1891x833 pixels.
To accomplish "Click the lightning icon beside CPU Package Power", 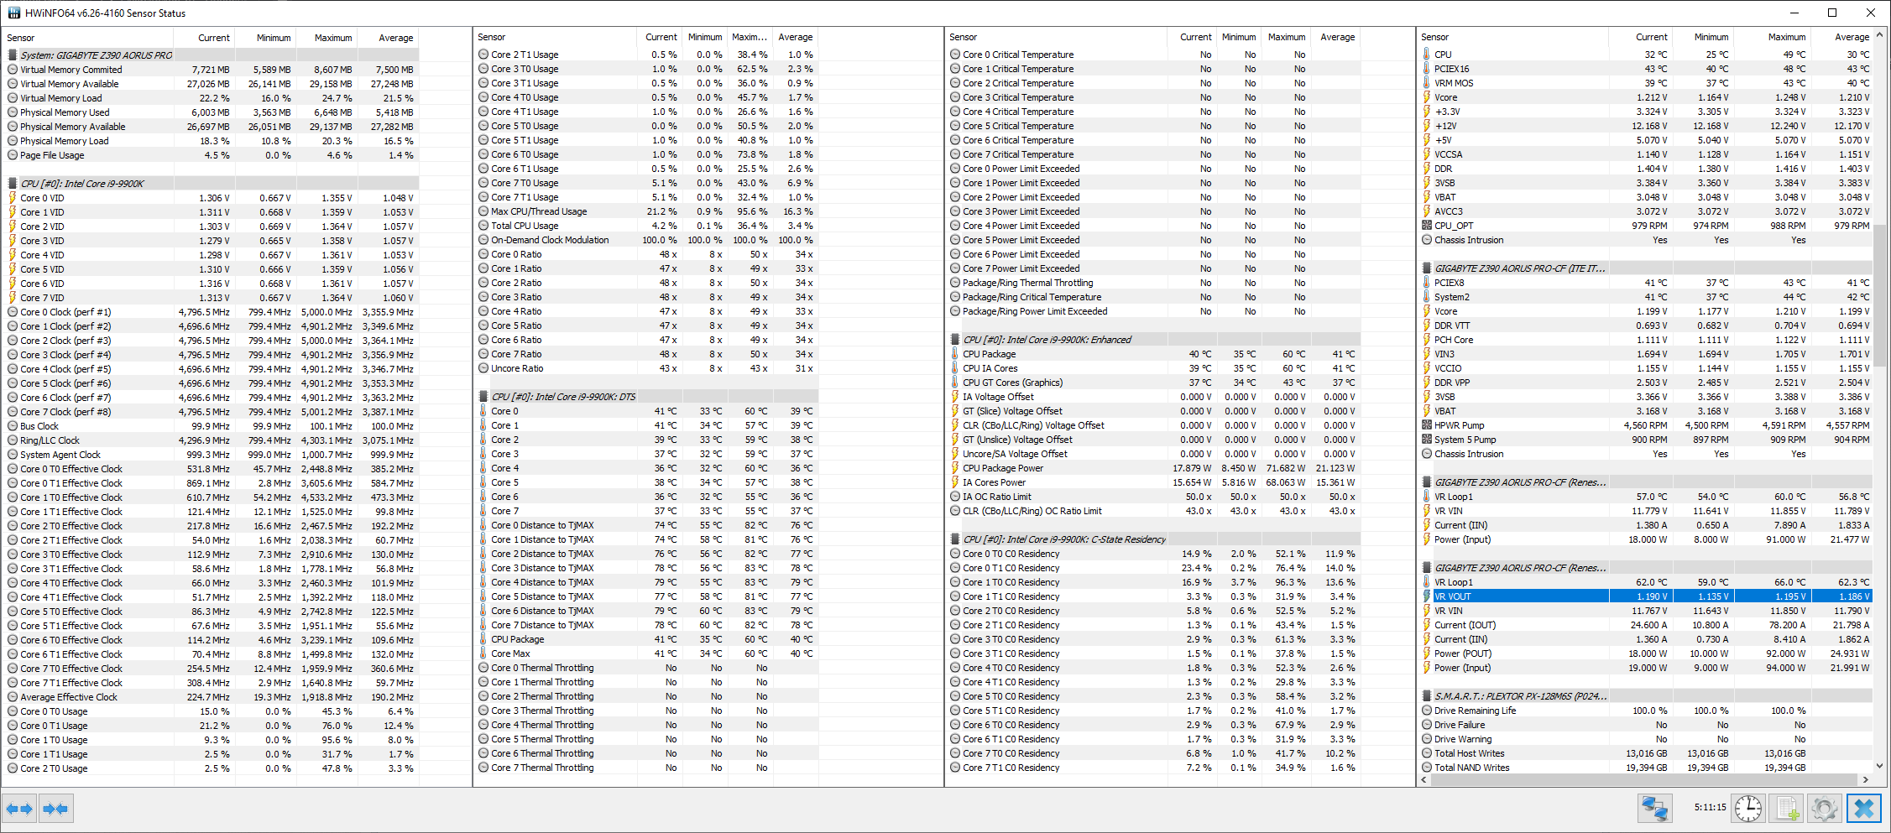I will [x=954, y=468].
